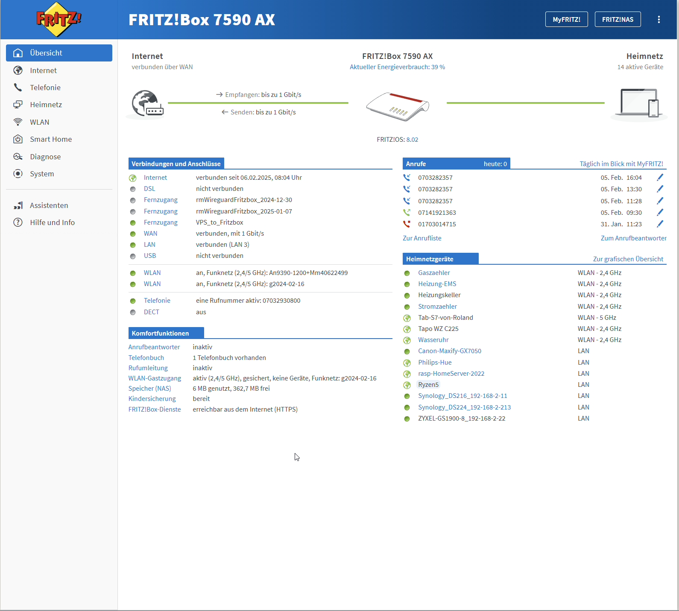
Task: Click the Internet globe router icon
Action: coord(147,103)
